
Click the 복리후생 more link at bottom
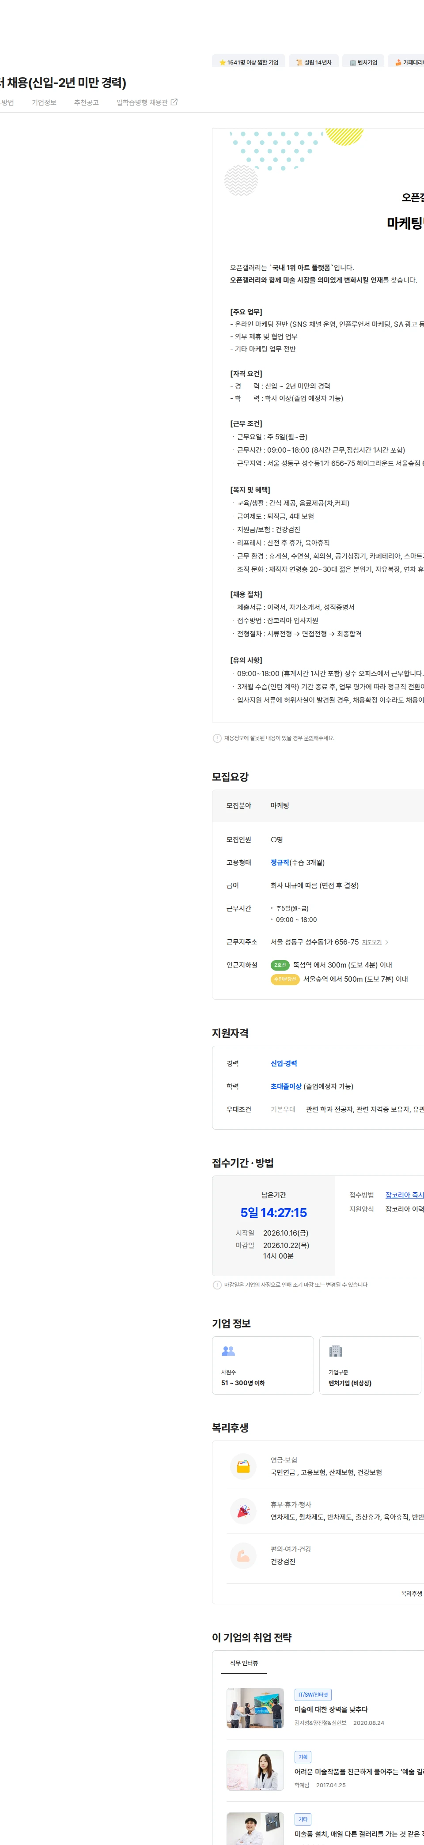coord(412,1594)
